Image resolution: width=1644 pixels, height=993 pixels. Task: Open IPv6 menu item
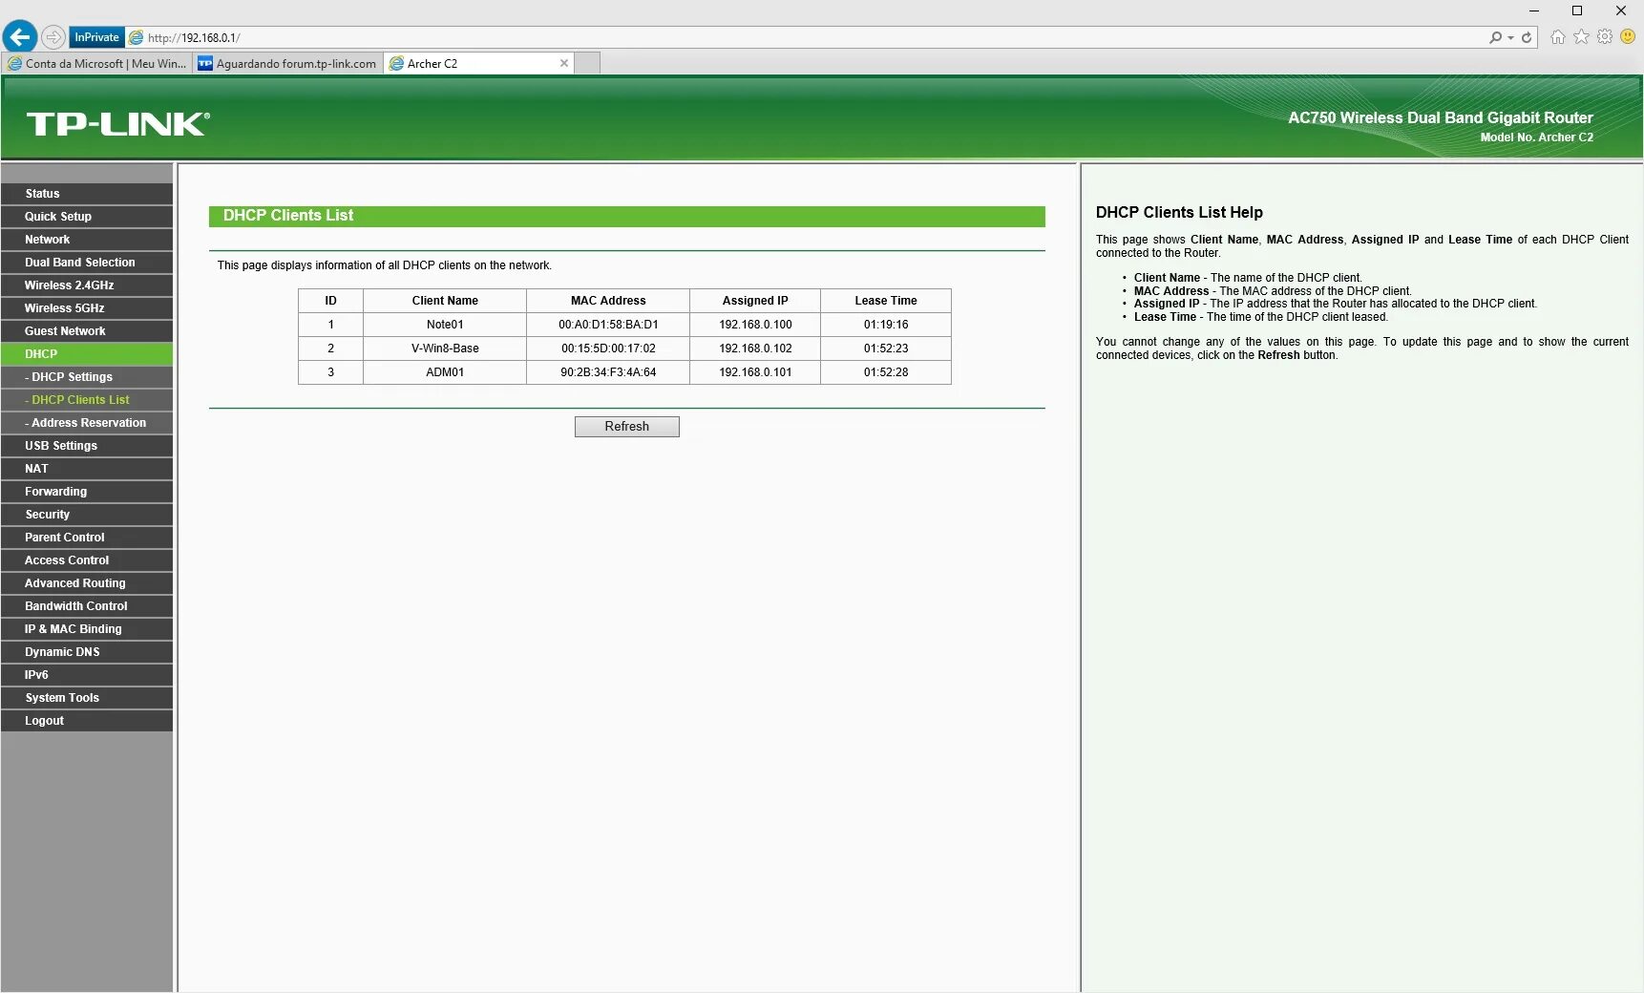pyautogui.click(x=87, y=675)
